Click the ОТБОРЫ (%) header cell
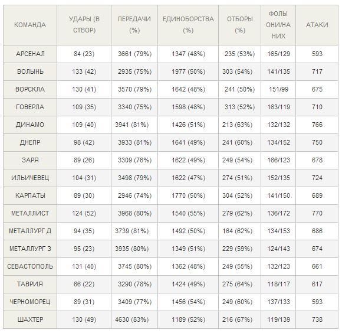Viewport: 342px width, 333px height. (240, 25)
